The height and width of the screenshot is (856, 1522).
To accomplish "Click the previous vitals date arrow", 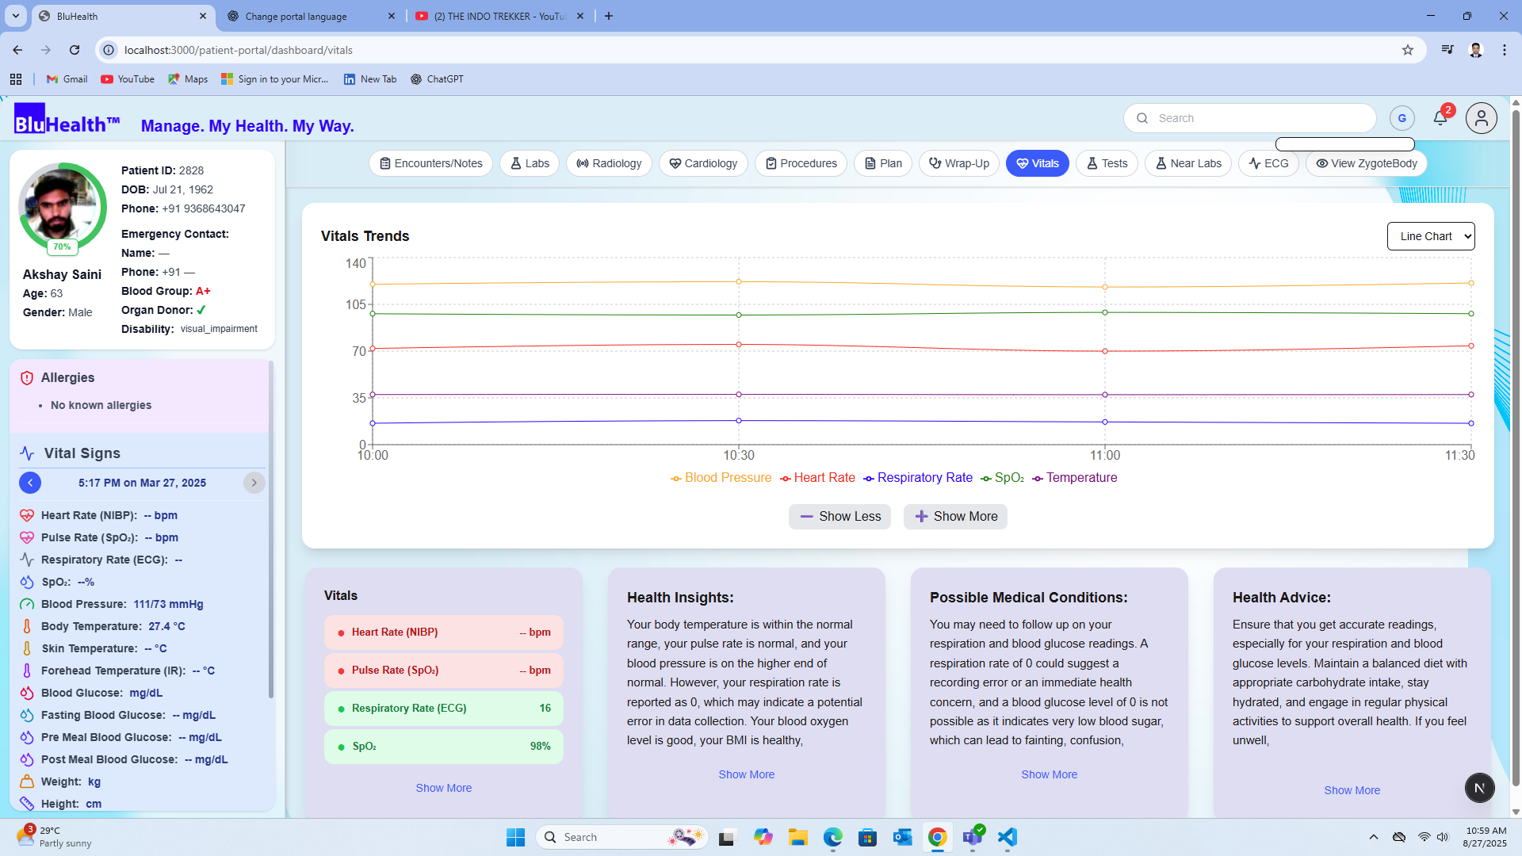I will point(30,483).
